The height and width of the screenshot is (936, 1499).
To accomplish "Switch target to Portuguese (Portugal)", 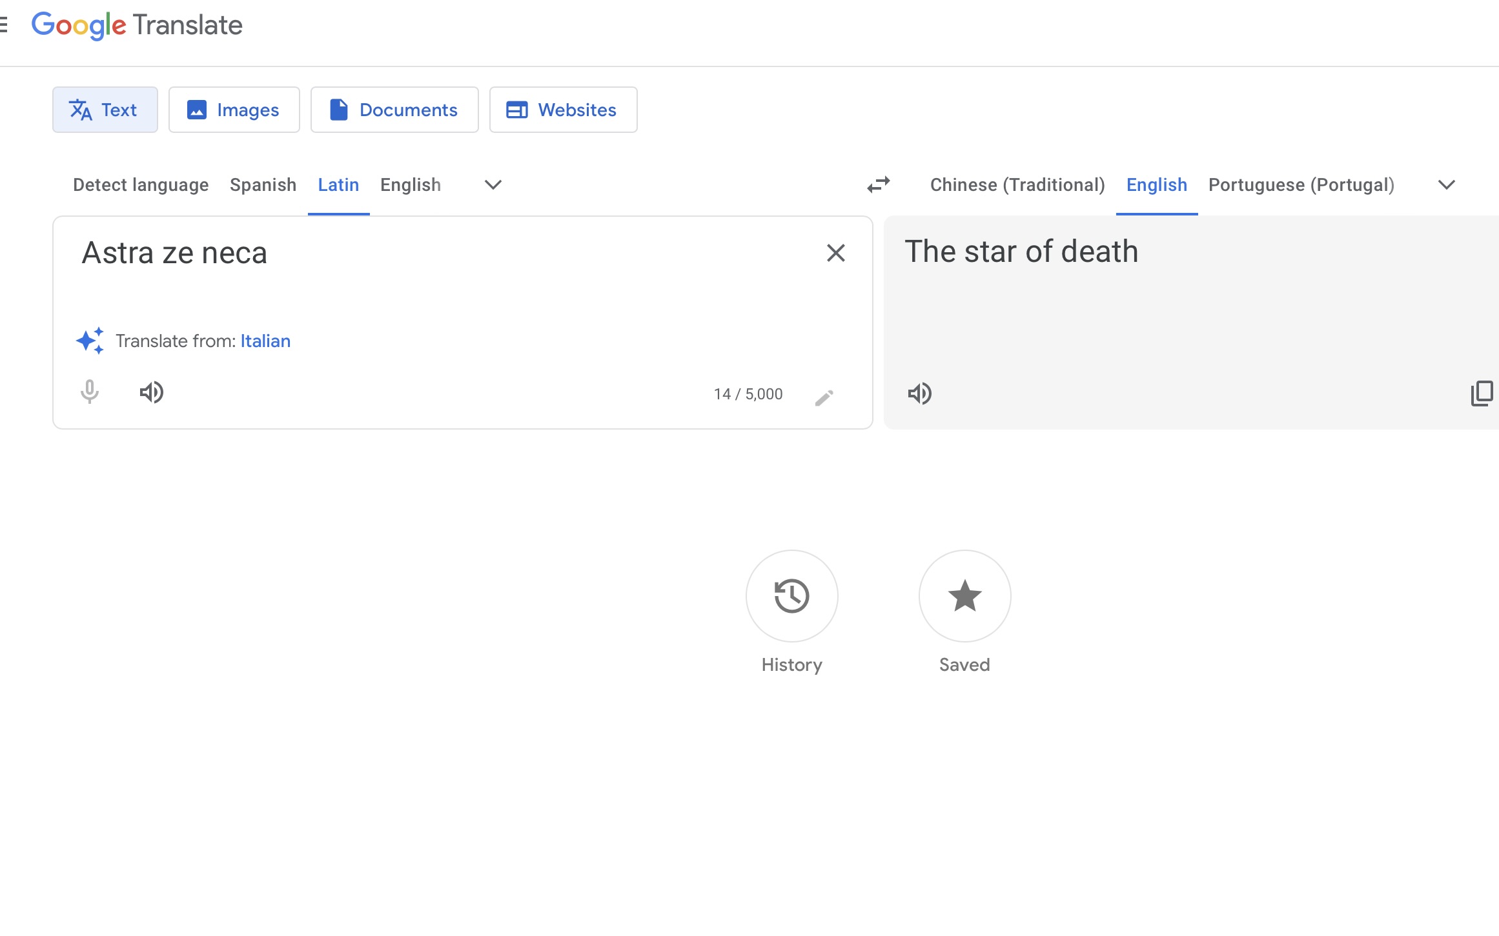I will coord(1301,185).
